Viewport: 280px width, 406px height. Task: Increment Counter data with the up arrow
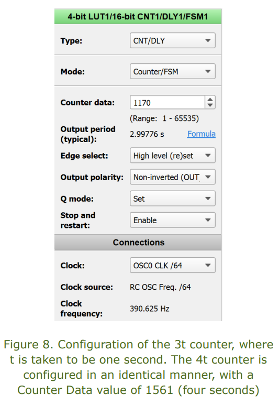[x=210, y=100]
